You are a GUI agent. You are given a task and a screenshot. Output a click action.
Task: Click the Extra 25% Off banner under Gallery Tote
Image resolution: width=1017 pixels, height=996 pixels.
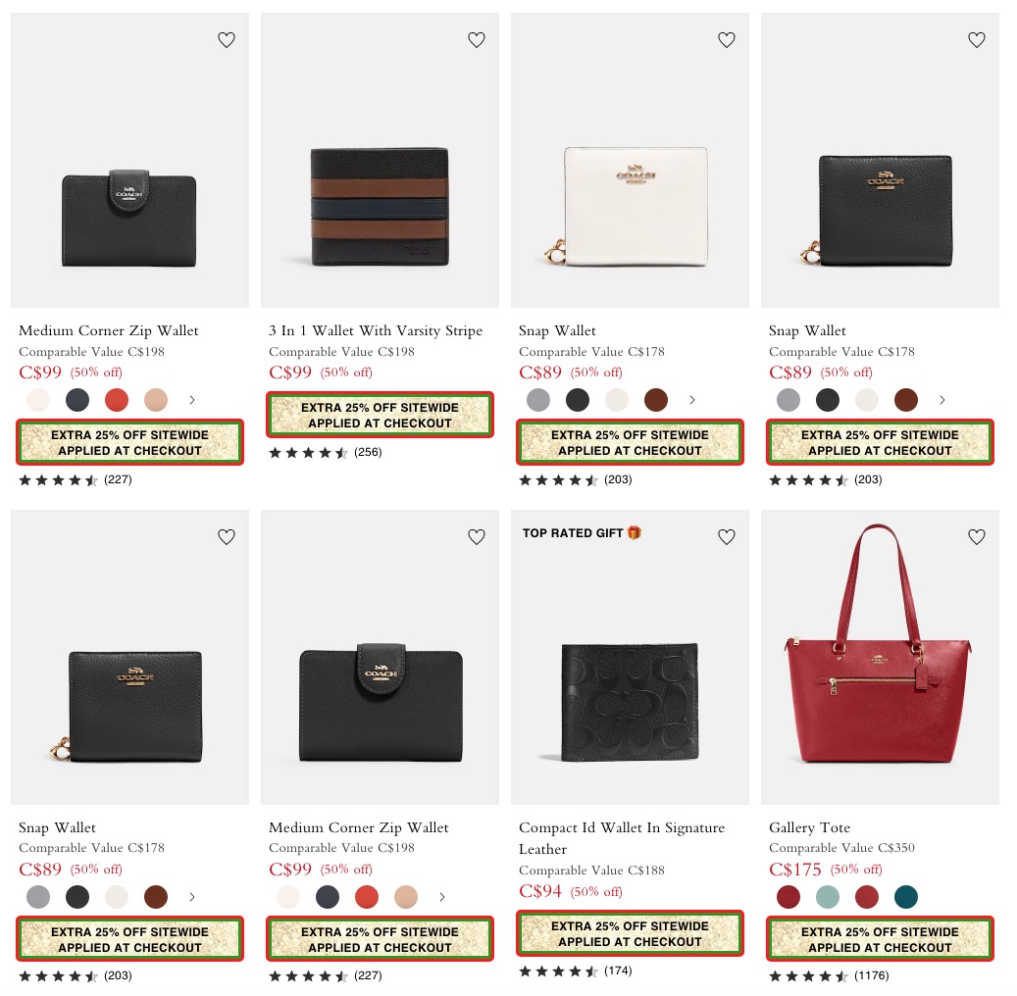point(880,939)
